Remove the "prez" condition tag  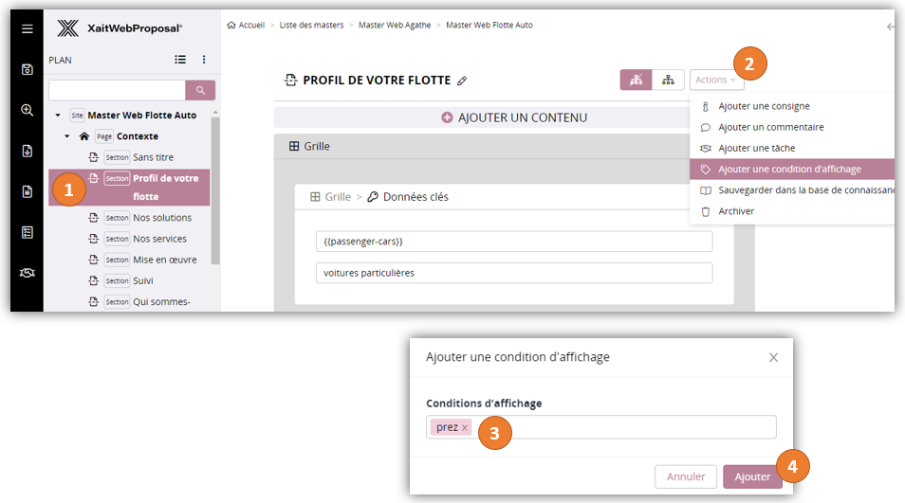465,428
